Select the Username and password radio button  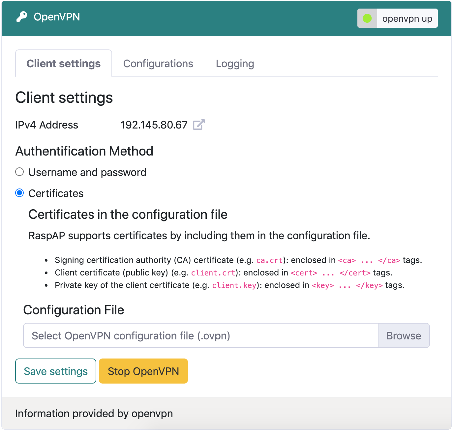[20, 172]
